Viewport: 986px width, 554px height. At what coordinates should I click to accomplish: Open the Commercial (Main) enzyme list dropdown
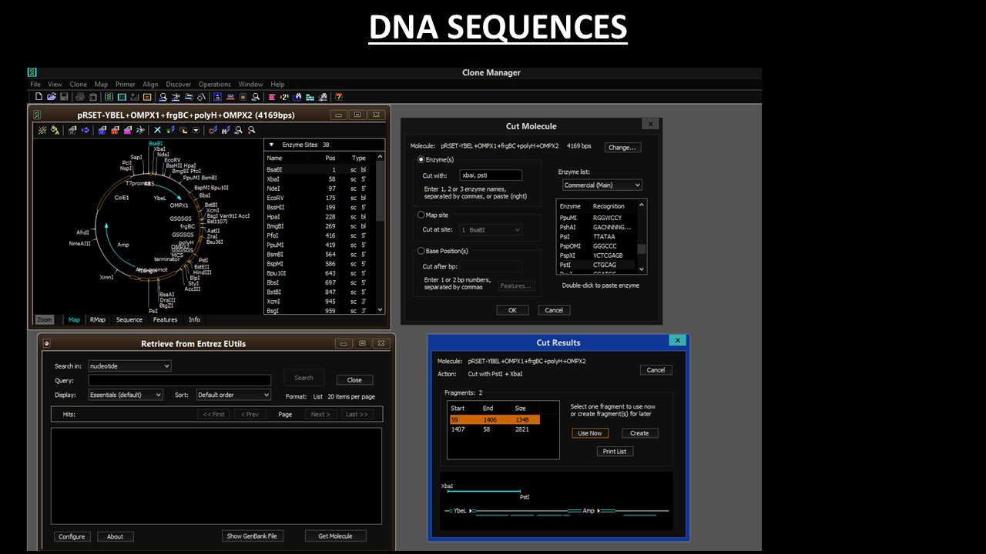(601, 185)
